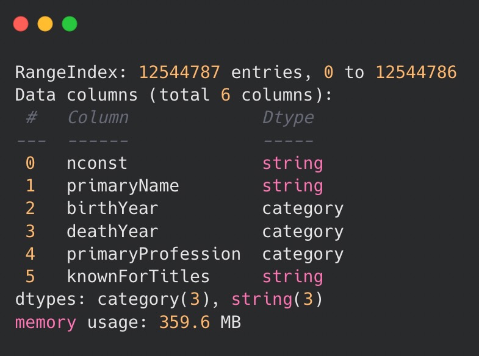Click the primaryProfession column name
479x356 pixels.
click(x=154, y=254)
